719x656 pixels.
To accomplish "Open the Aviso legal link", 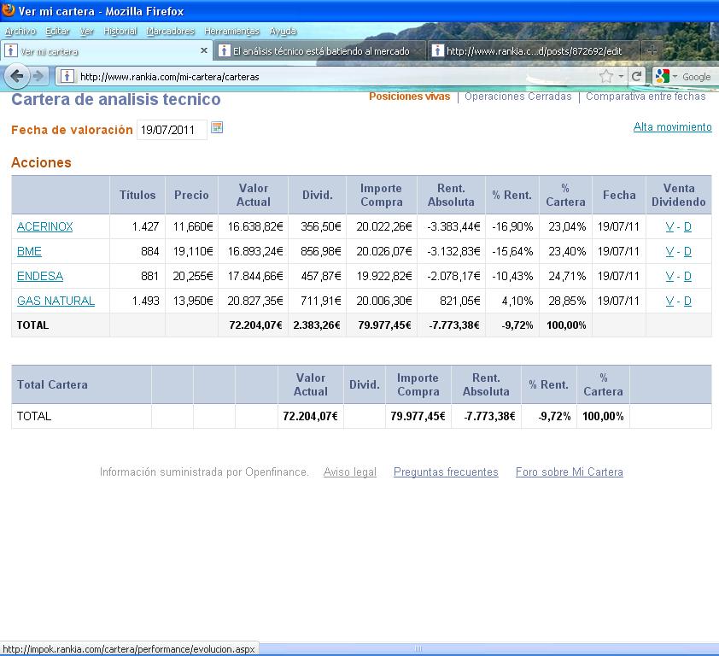I will pos(350,471).
